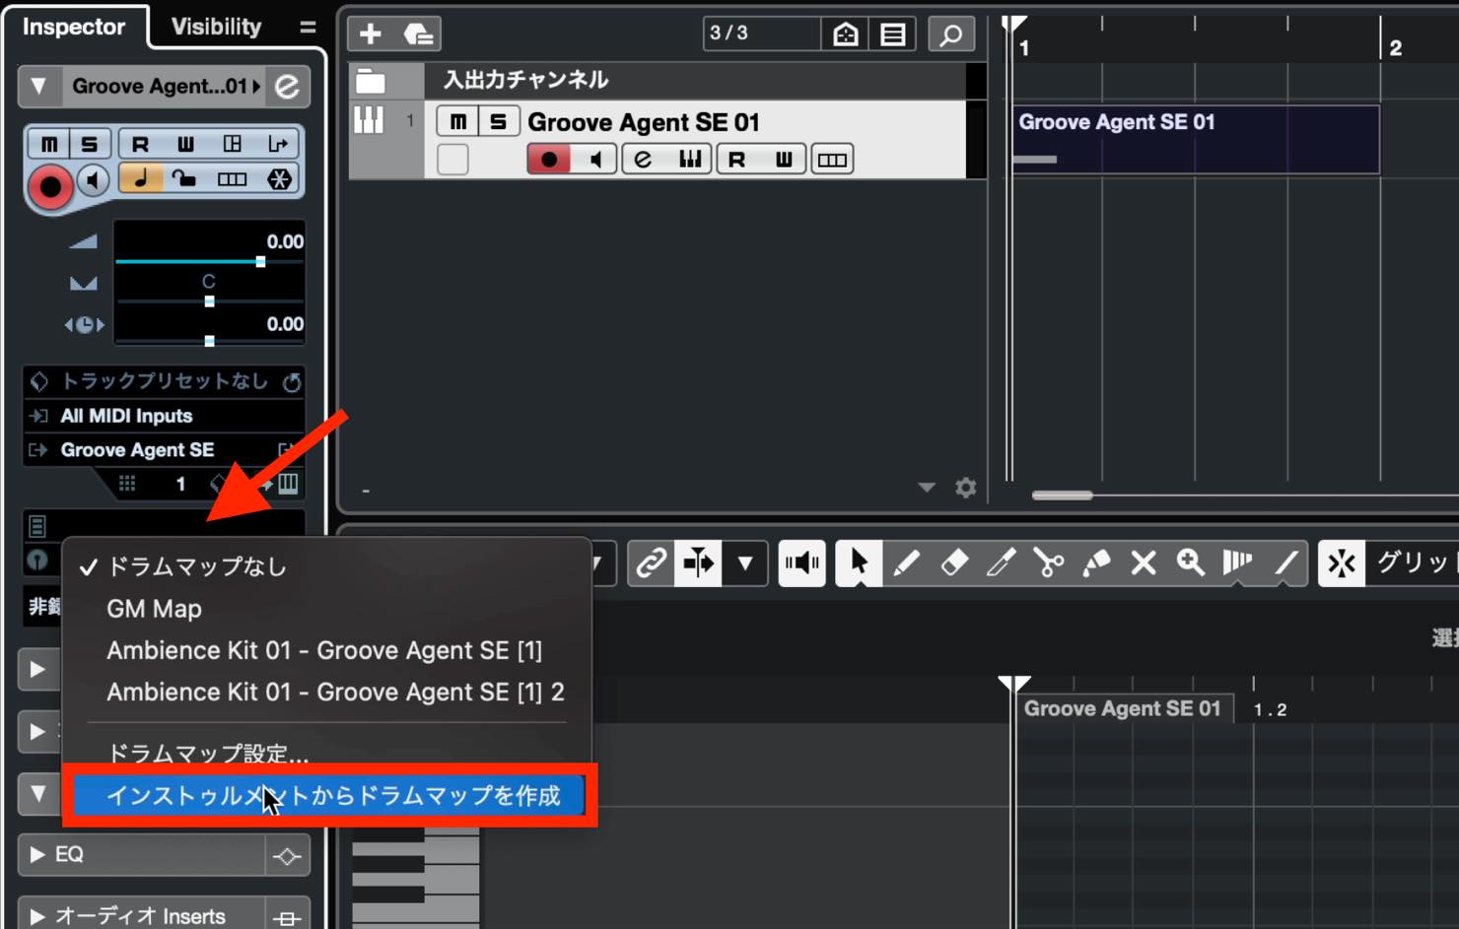This screenshot has width=1459, height=929.
Task: Record-enable Groove Agent SE 01 in track list
Action: (549, 159)
